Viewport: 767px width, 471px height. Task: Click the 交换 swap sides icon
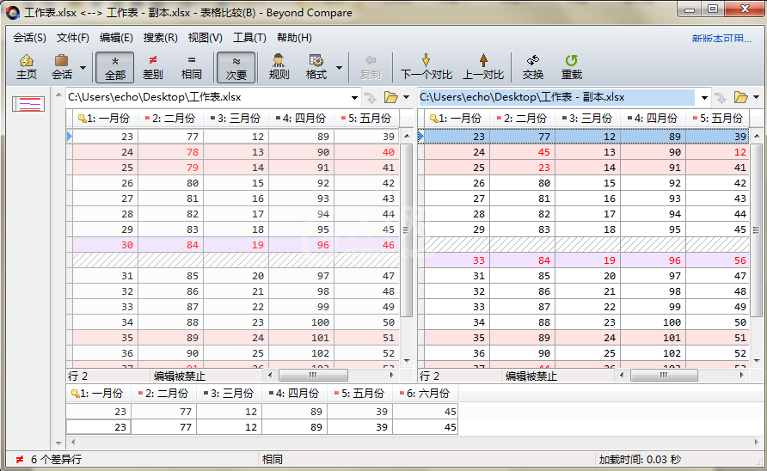tap(533, 67)
